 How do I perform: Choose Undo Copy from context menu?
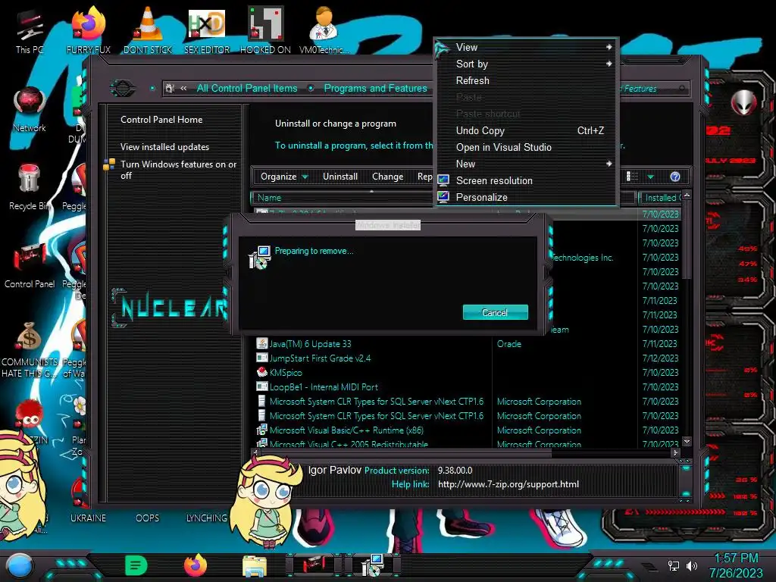tap(527, 130)
